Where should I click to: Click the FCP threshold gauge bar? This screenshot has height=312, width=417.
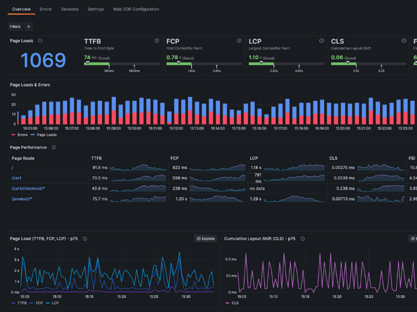[204, 63]
